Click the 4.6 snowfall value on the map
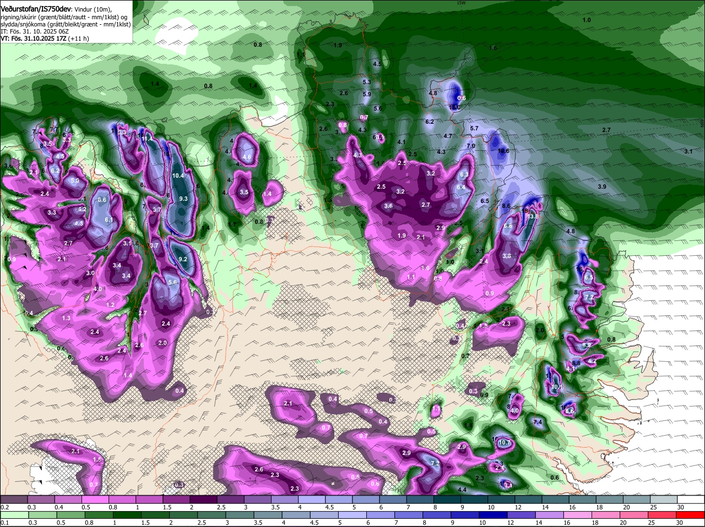 point(247,157)
